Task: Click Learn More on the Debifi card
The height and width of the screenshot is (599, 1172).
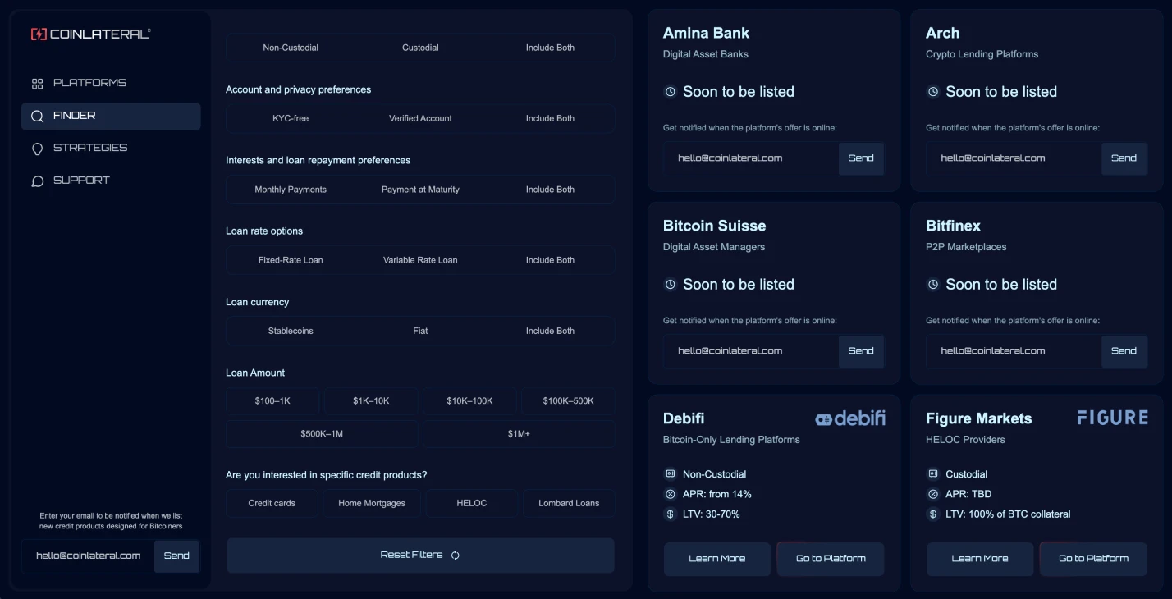Action: tap(717, 559)
